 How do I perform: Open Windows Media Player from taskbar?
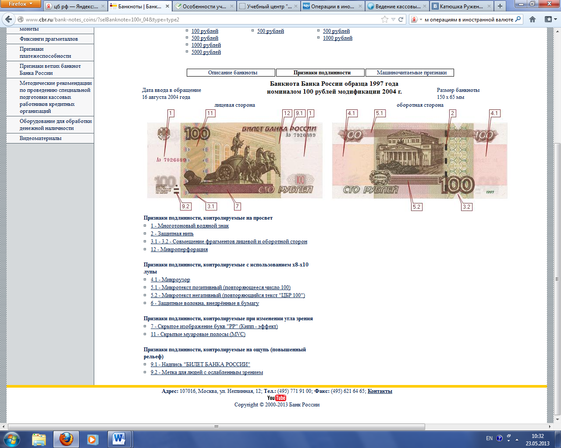click(92, 439)
